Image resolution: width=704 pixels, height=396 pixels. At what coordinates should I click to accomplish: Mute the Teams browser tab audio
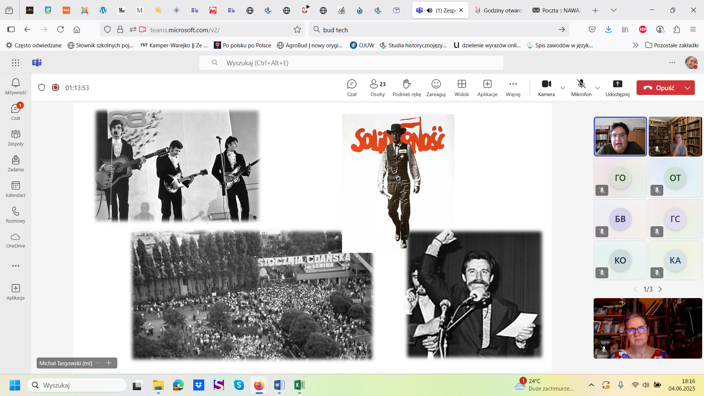click(429, 10)
